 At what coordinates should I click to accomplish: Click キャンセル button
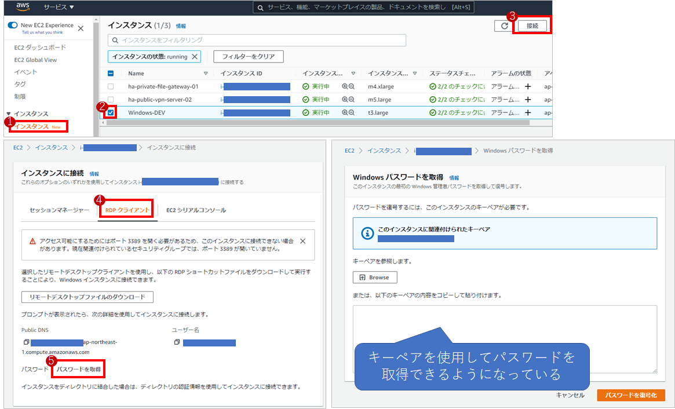click(570, 395)
